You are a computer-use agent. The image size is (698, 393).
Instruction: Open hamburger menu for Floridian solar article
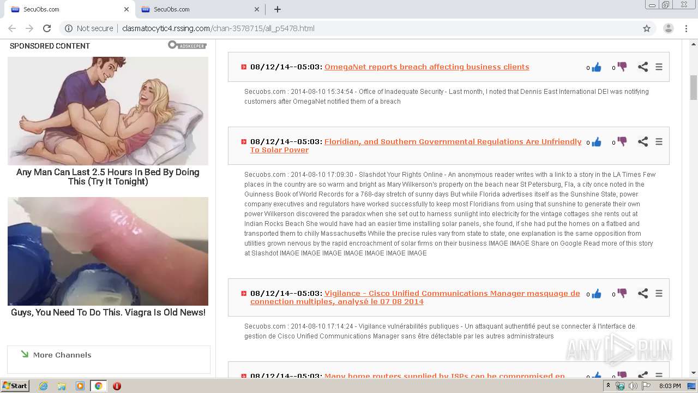coord(659,141)
